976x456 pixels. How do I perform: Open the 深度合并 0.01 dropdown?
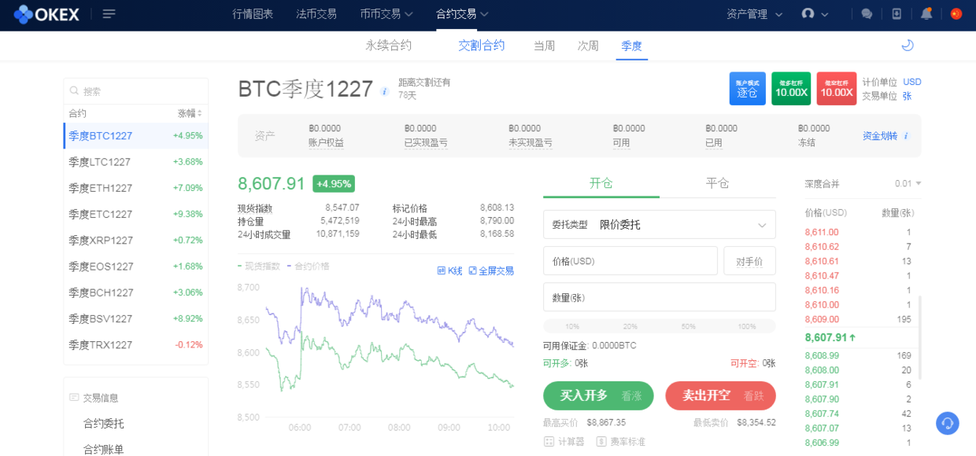908,184
